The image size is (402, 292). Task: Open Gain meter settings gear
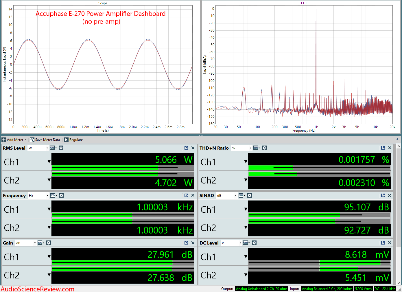(x=49, y=243)
